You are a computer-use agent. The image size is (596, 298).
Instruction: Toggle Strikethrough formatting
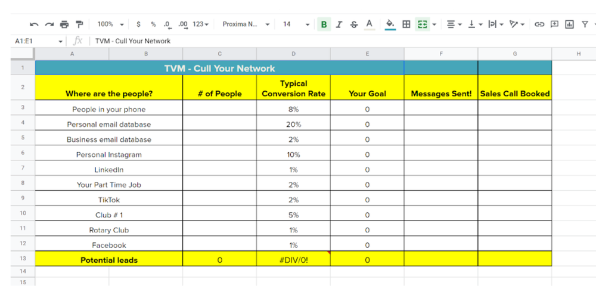pyautogui.click(x=354, y=24)
